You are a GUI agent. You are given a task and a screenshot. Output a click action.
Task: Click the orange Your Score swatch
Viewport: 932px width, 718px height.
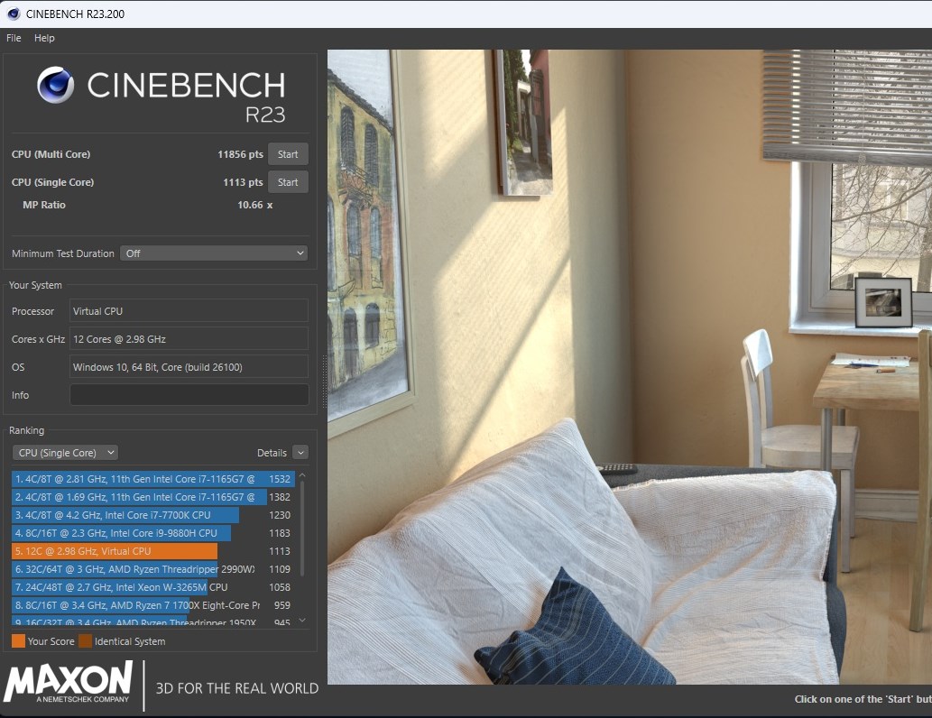(18, 641)
